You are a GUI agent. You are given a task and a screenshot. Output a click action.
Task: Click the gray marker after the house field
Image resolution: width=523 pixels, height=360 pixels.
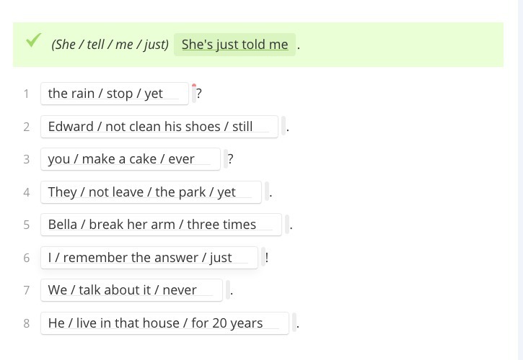(294, 323)
